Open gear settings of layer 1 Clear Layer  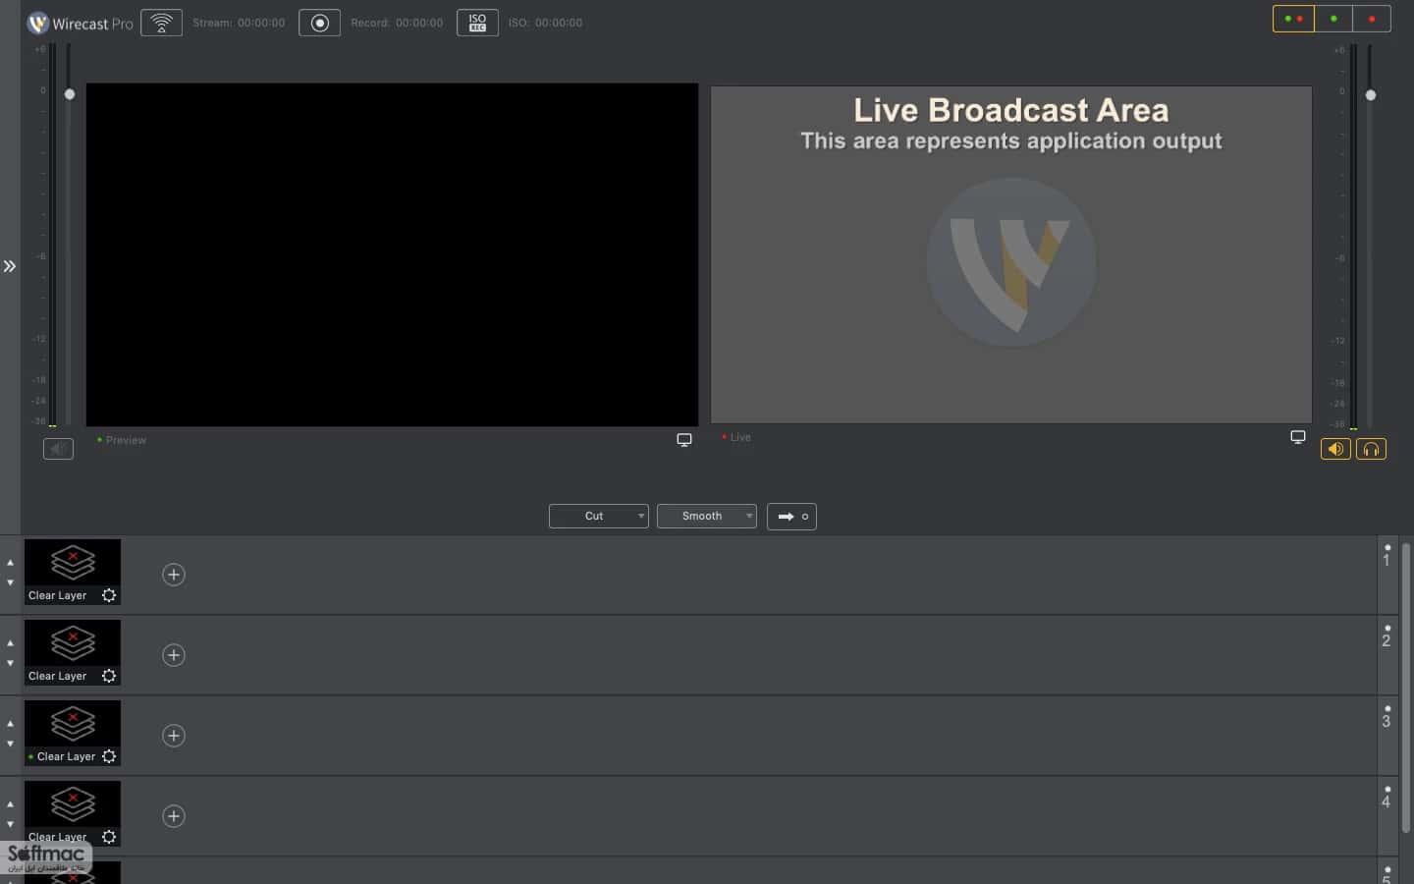tap(109, 595)
